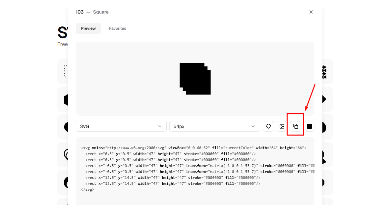This screenshot has width=387, height=205.
Task: Open the SVG format dropdown
Action: [121, 126]
